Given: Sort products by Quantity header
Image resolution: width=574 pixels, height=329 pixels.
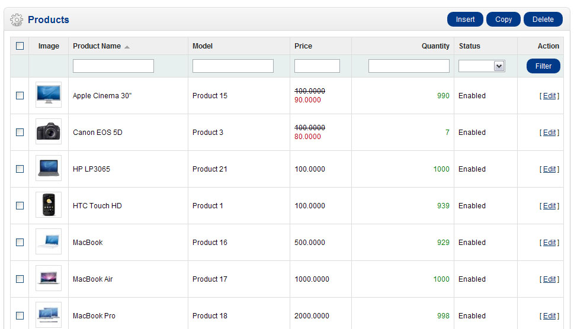Looking at the screenshot, I should point(435,46).
